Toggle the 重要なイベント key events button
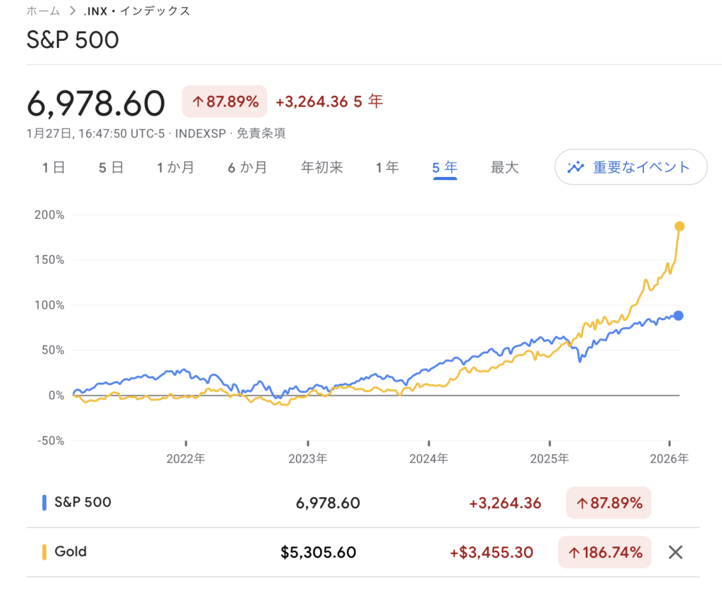Screen dimensions: 722x593 point(631,167)
